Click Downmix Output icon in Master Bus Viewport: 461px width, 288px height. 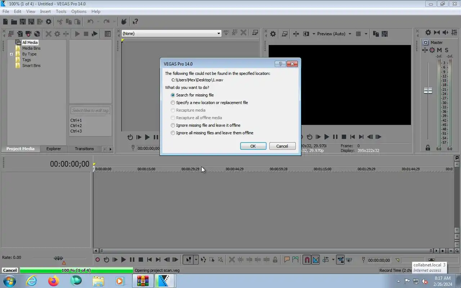(437, 32)
